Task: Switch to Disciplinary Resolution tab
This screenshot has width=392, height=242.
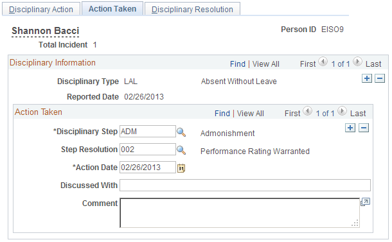Action: click(x=192, y=9)
